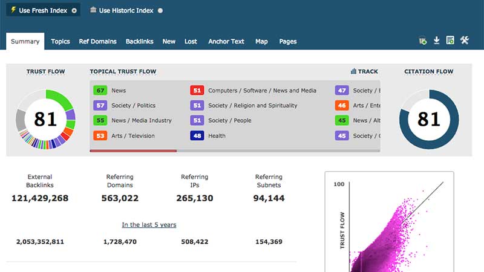
Task: Click the red horizontal scrollbar under topics
Action: click(133, 151)
